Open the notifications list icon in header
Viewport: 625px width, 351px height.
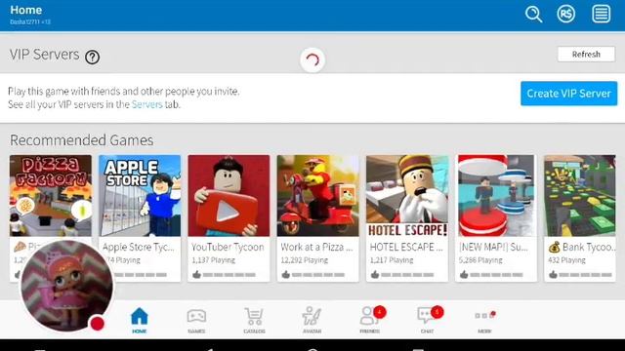click(602, 14)
